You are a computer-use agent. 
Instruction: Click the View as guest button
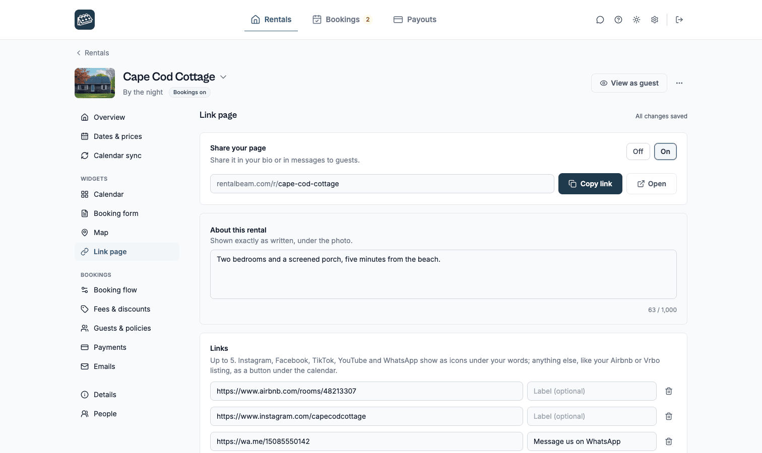pos(629,83)
